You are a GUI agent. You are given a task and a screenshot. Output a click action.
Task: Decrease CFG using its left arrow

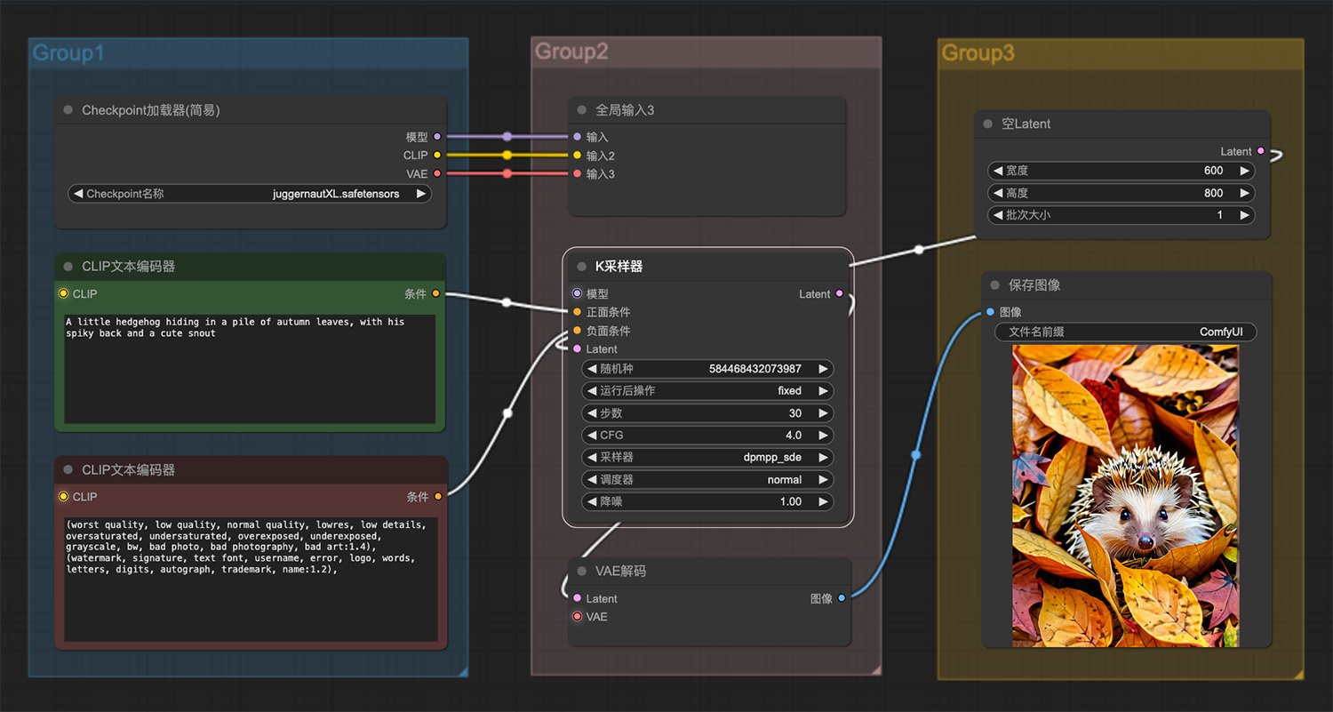(592, 436)
